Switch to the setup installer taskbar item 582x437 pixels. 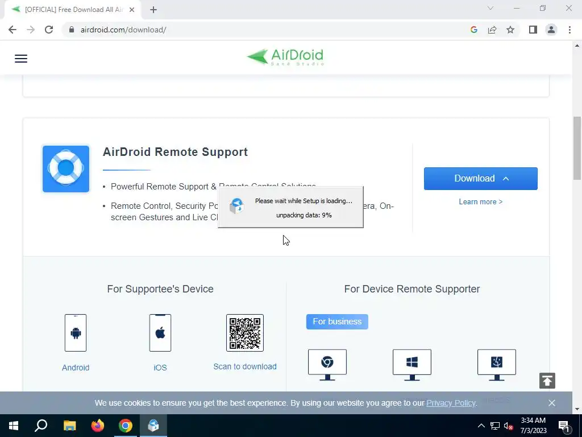(153, 426)
